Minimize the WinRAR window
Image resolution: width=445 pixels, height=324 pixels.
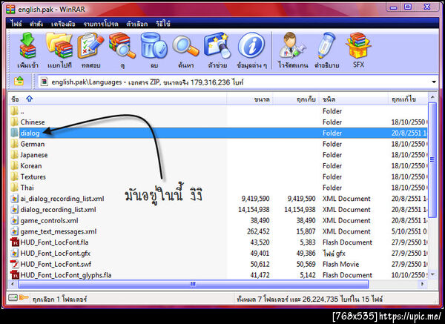[x=393, y=7]
